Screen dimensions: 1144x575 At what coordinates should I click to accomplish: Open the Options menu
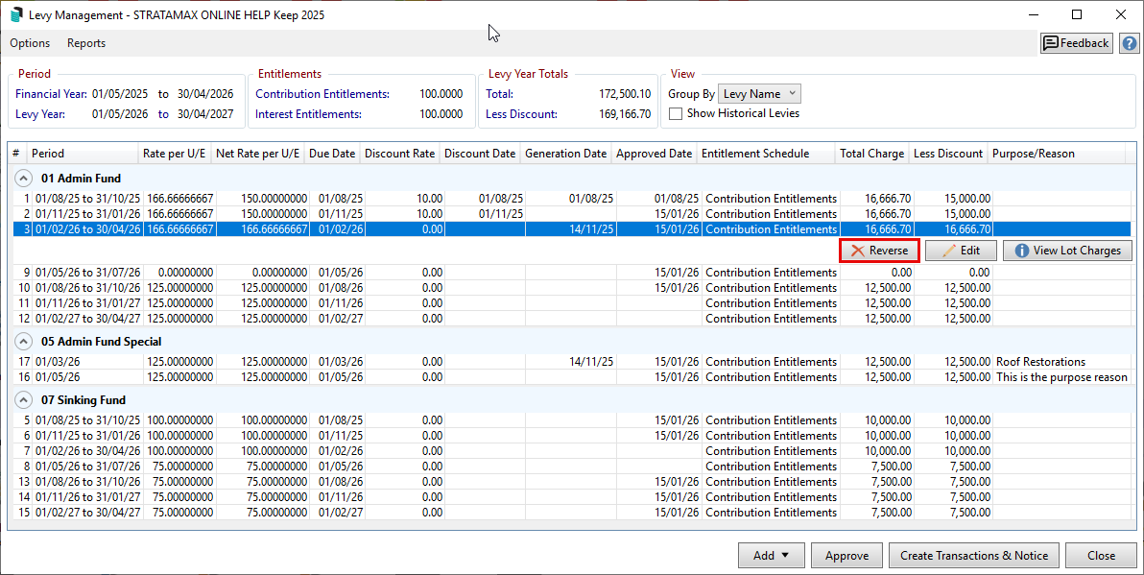[x=30, y=43]
